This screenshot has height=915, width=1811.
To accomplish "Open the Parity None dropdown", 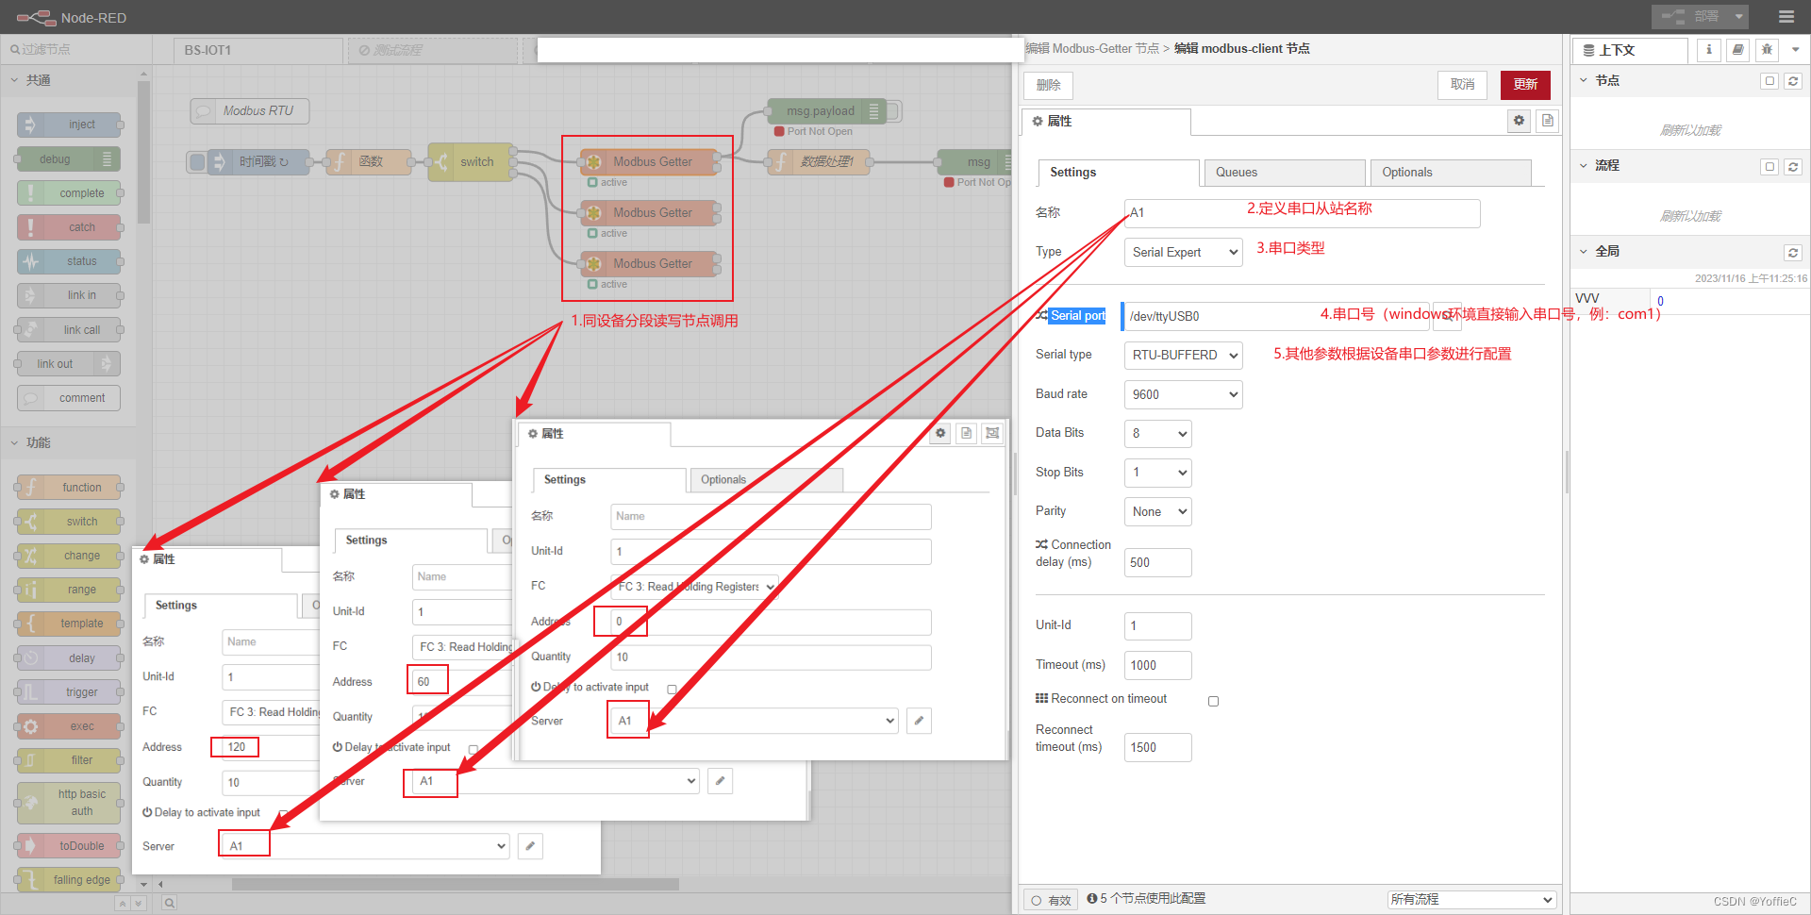I will (x=1157, y=511).
